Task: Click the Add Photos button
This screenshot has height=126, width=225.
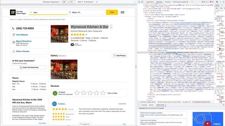Action: pos(120,55)
